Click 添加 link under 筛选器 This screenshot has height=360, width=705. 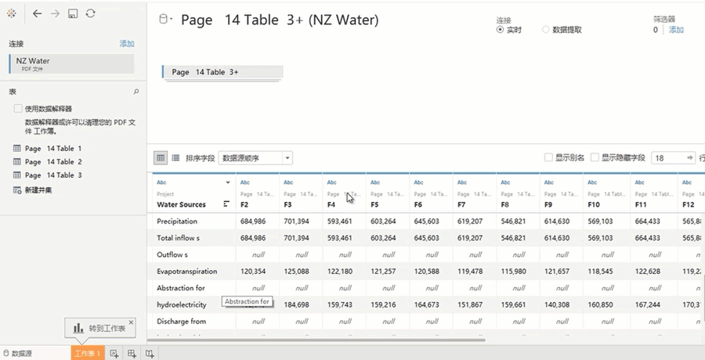click(x=675, y=30)
